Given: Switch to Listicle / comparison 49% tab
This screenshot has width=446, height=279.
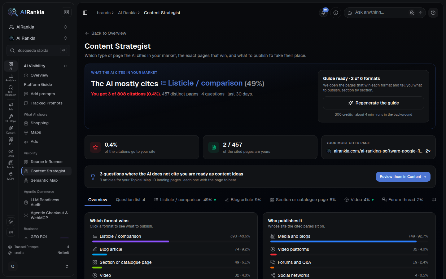Looking at the screenshot, I should tap(185, 200).
